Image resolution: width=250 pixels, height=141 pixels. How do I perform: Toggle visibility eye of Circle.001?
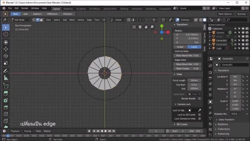235,40
